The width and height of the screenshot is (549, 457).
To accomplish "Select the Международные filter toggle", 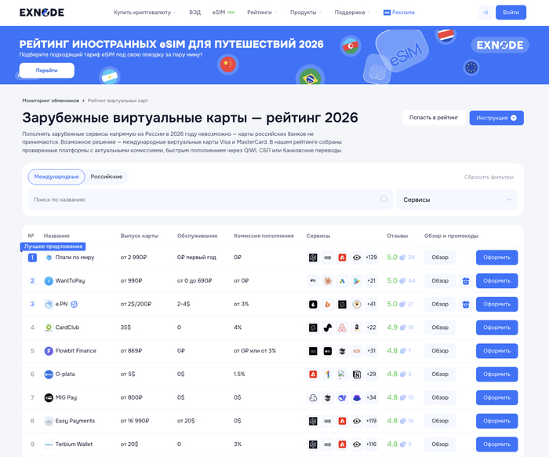I will click(x=56, y=177).
